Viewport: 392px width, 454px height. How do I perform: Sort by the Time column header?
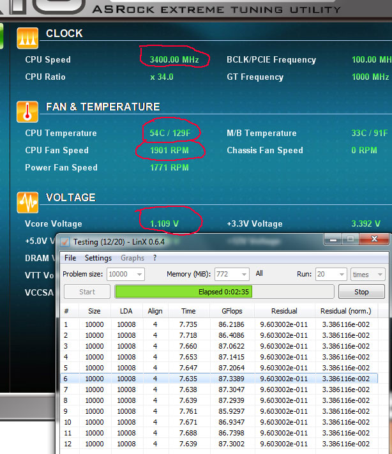[188, 311]
